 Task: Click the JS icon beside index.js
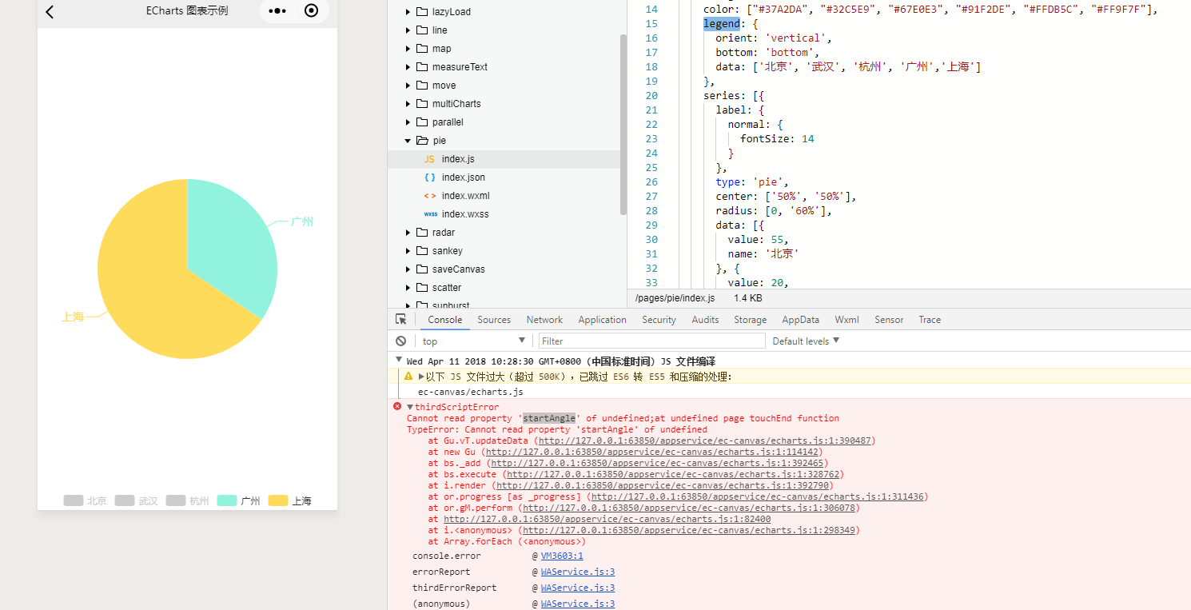(428, 158)
